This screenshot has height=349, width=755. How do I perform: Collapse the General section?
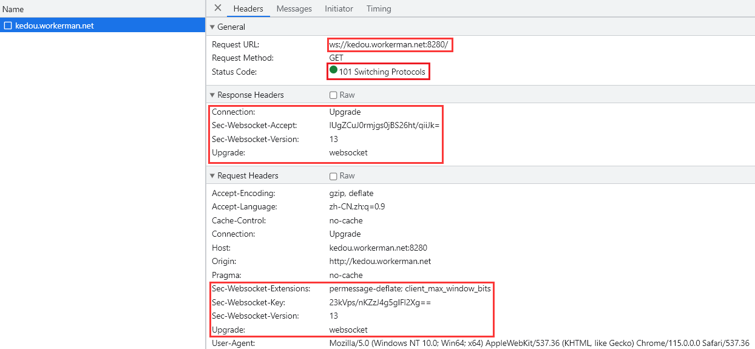[212, 27]
